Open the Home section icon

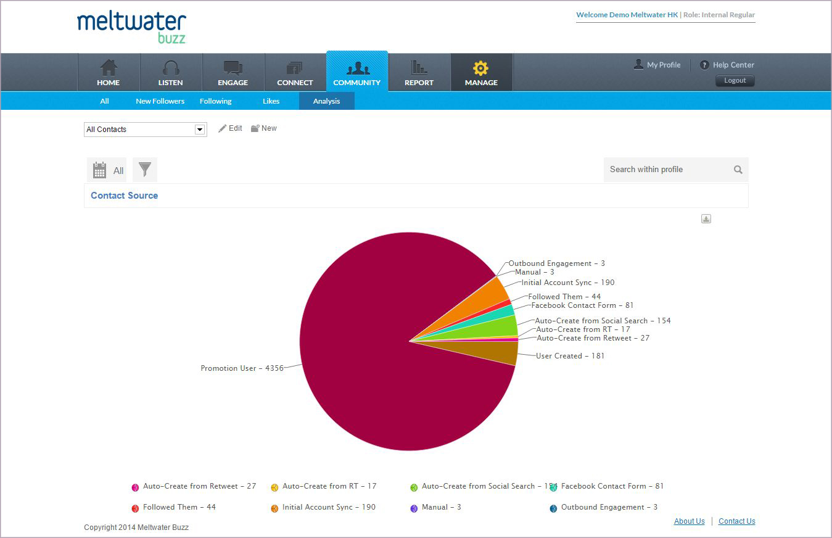109,72
